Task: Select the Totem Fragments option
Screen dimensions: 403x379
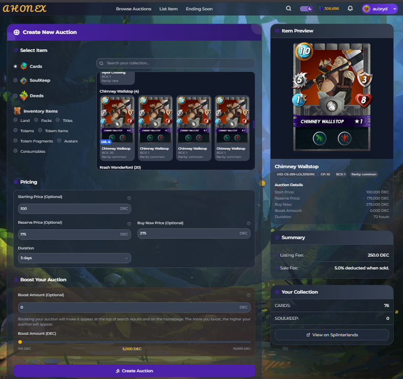Action: pos(15,140)
